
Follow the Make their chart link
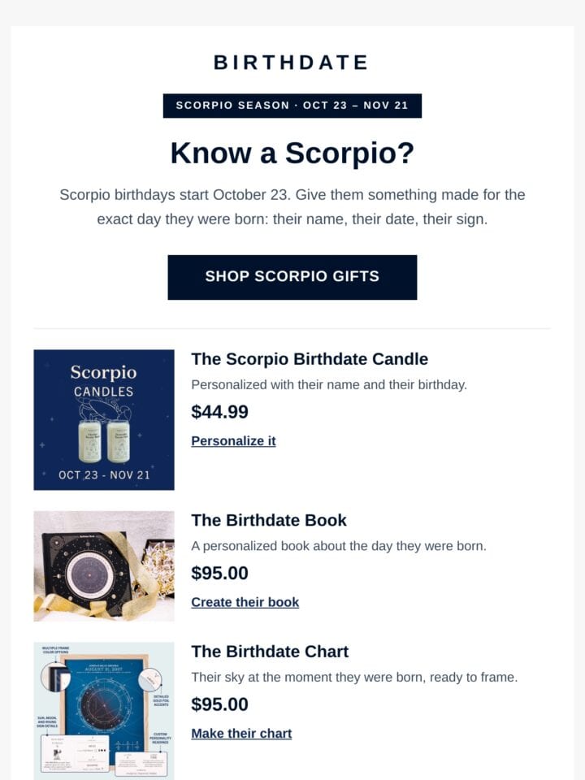241,733
